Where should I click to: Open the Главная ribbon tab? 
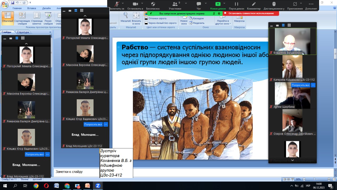(x=17, y=8)
